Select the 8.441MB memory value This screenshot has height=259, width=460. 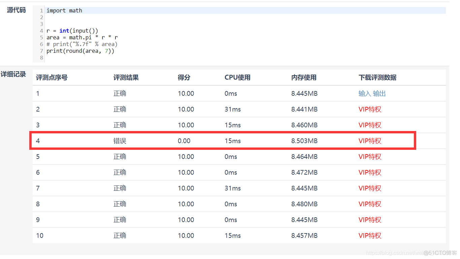pos(304,109)
